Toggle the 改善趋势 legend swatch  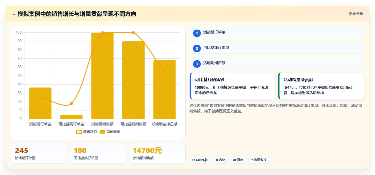79,132
